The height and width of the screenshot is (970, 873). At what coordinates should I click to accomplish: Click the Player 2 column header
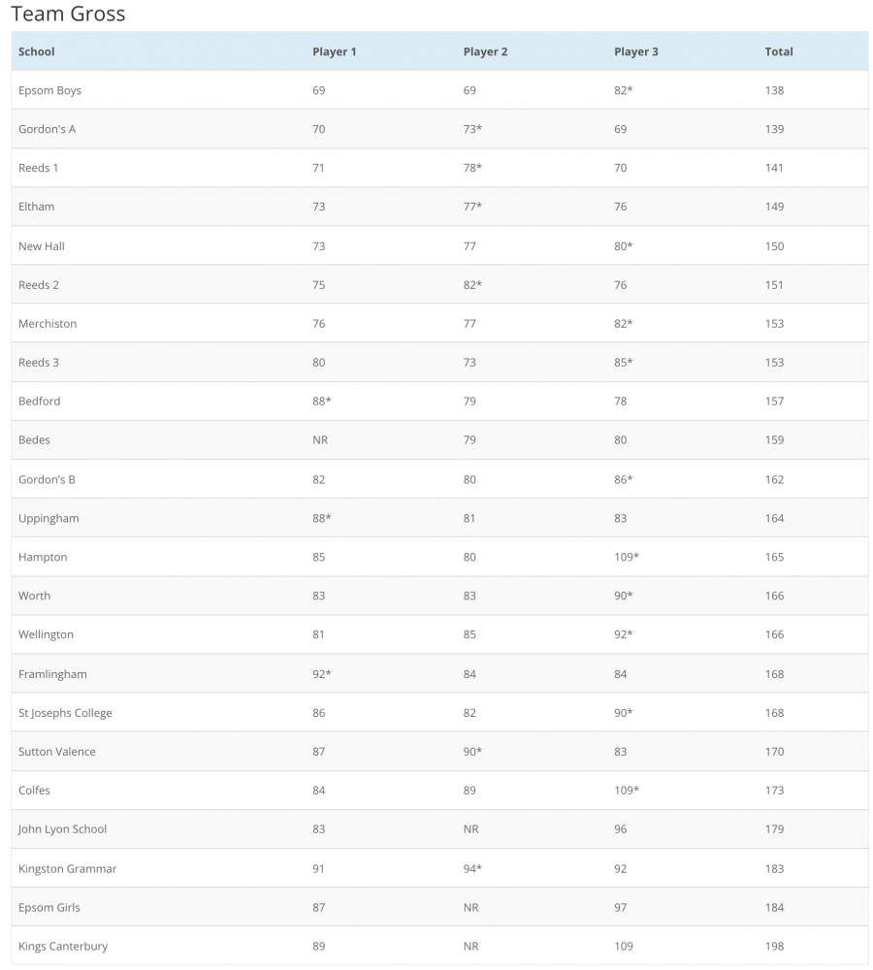pos(485,51)
